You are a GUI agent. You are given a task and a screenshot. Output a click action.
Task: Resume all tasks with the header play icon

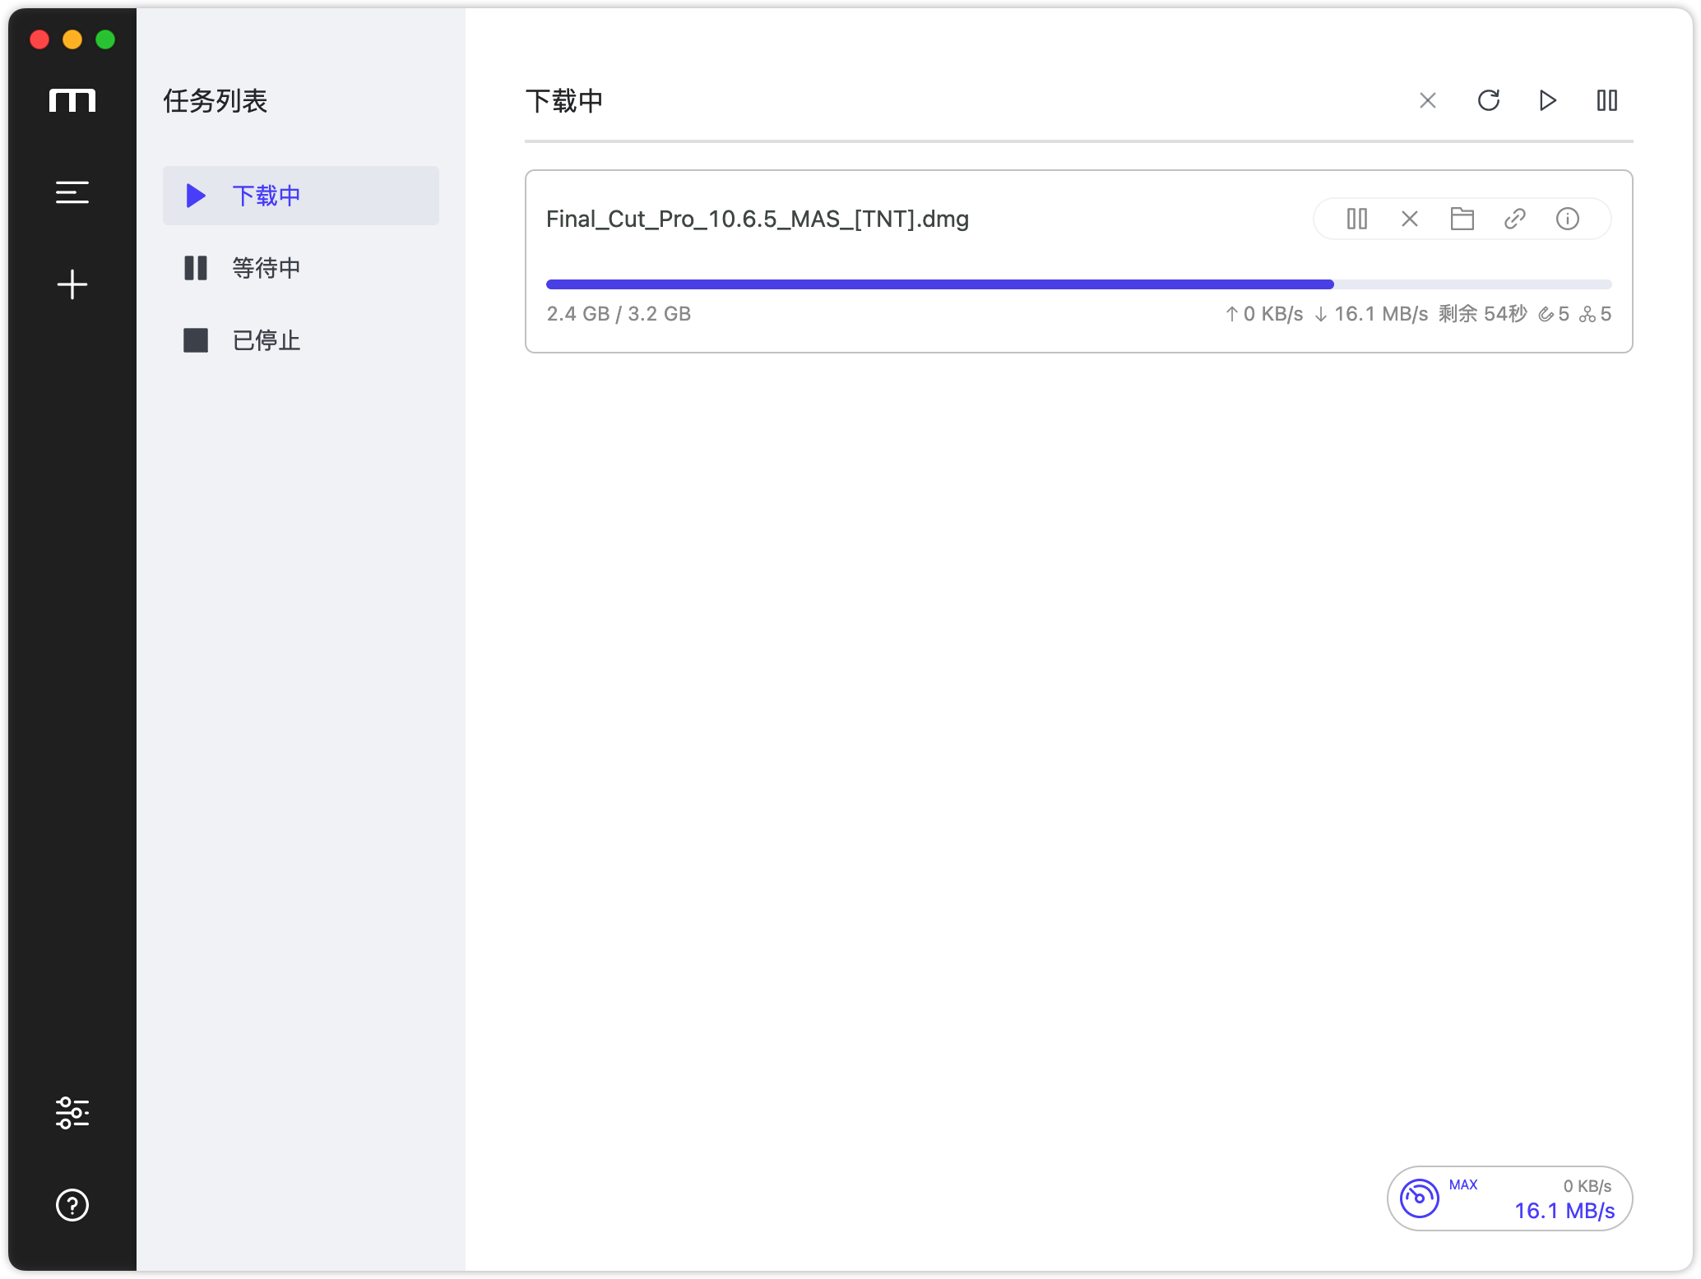tap(1548, 100)
